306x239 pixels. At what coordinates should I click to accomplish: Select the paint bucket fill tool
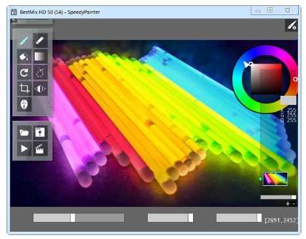24,56
